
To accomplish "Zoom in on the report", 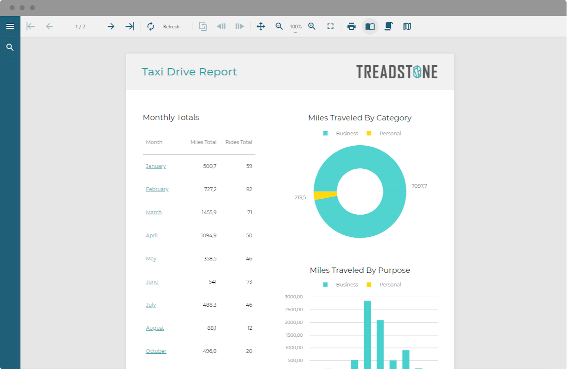I will [312, 26].
